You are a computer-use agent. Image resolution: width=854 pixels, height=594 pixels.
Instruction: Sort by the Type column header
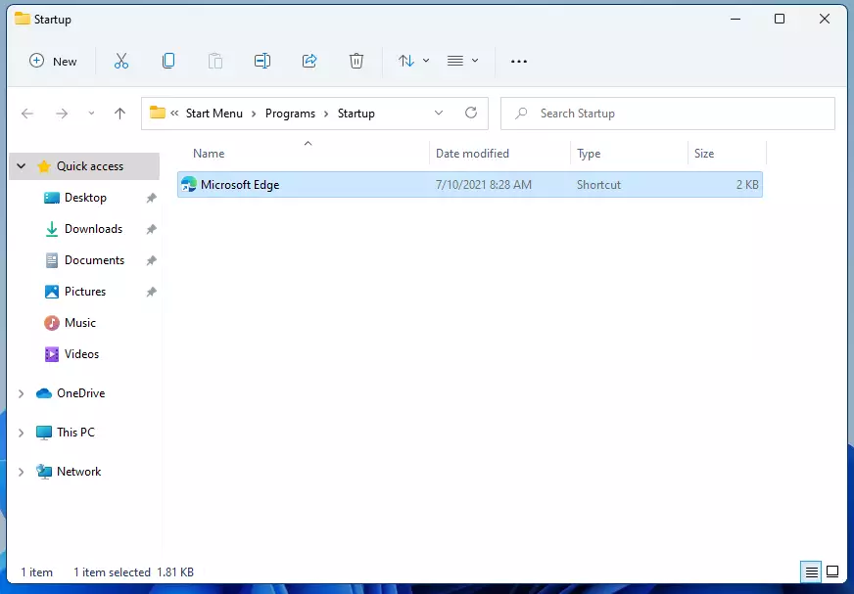629,154
